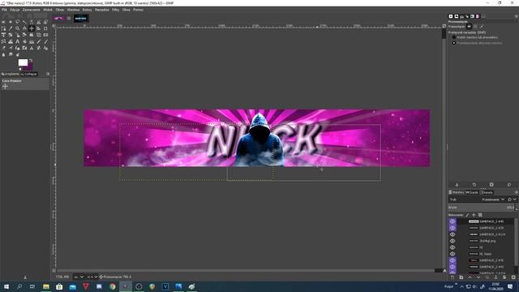Open the Filtry menu
Viewport: 519px width, 292px height.
(x=115, y=10)
